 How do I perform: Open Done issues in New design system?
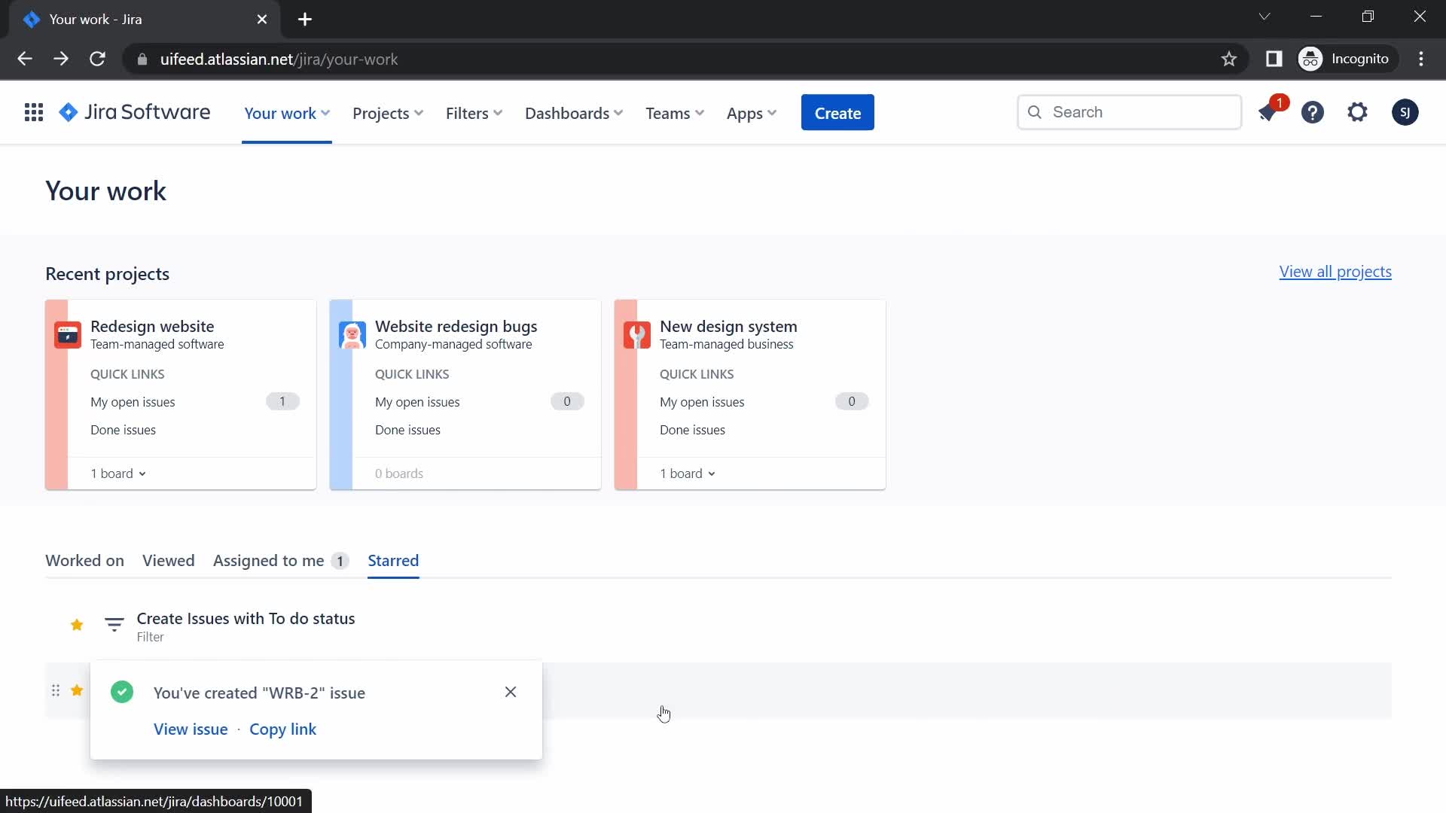(692, 430)
